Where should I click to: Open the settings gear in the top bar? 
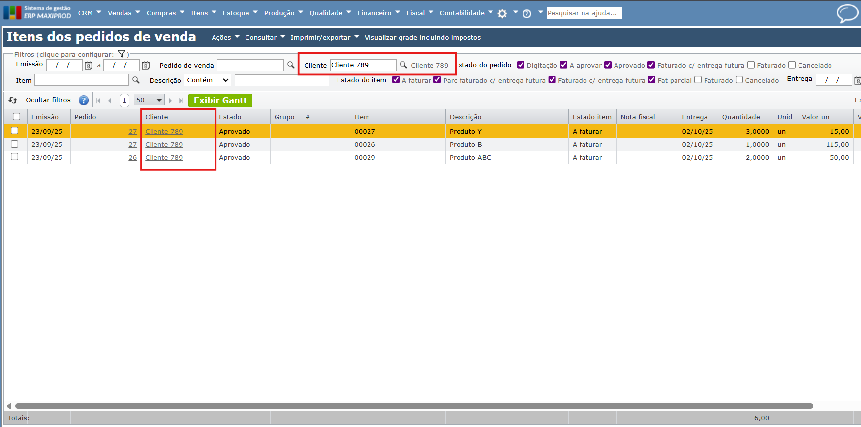(502, 14)
